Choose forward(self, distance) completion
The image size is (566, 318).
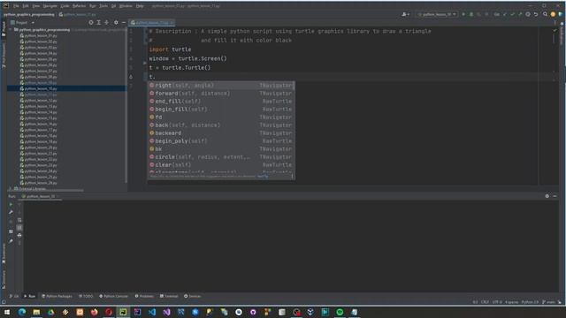[x=221, y=94]
